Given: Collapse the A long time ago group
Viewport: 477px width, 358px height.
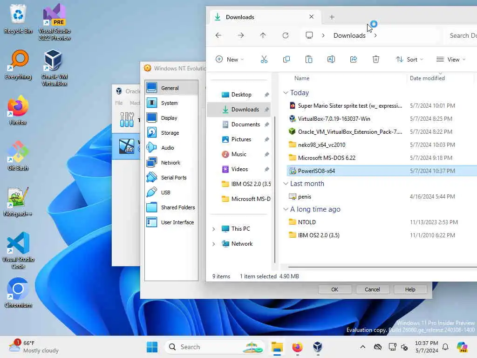Looking at the screenshot, I should coord(286,209).
